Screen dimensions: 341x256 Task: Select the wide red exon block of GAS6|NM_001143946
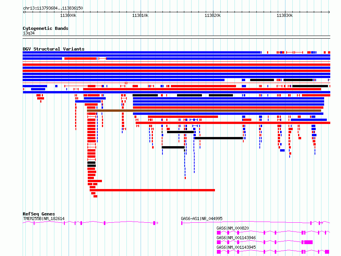coord(308,242)
